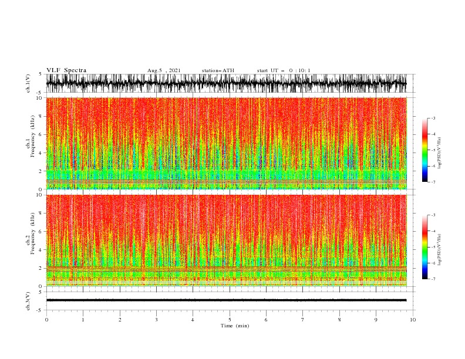The image size is (465, 359).
Task: Click the "10" label on the time axis
Action: coord(413,320)
